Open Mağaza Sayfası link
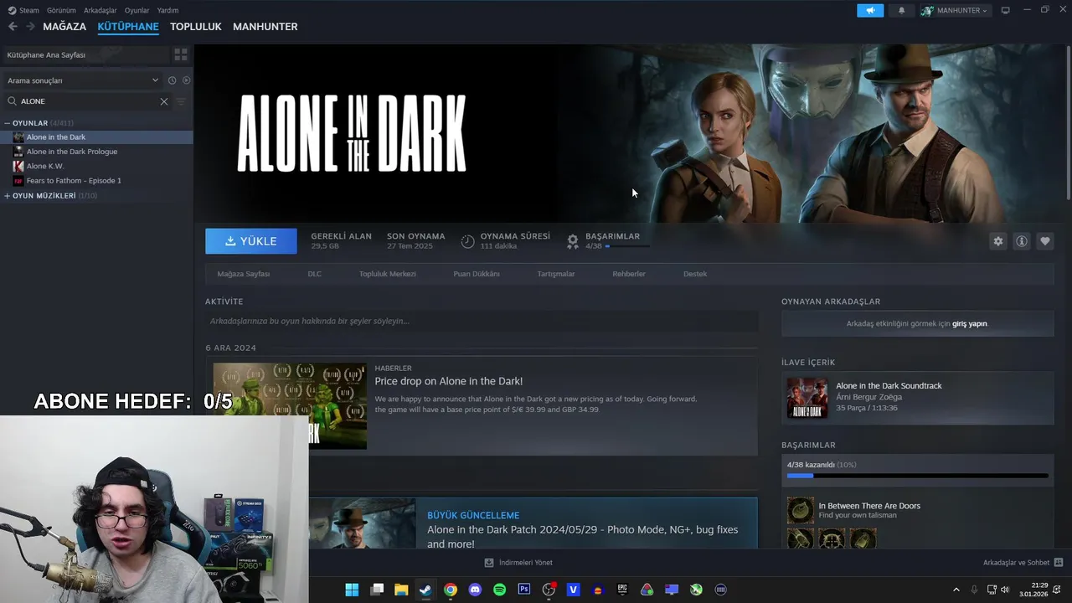1072x603 pixels. pyautogui.click(x=244, y=274)
